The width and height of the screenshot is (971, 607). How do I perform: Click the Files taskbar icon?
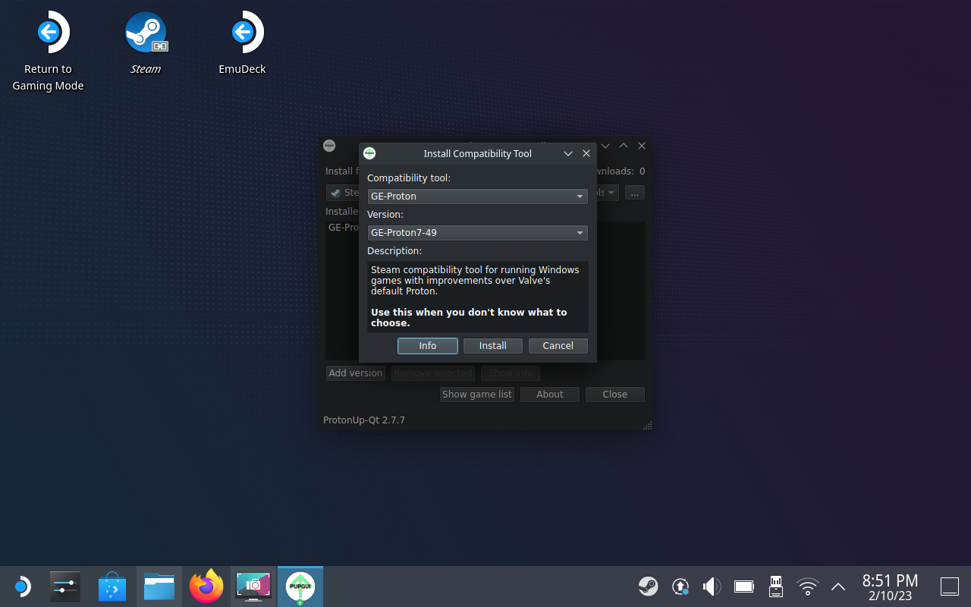pyautogui.click(x=159, y=586)
